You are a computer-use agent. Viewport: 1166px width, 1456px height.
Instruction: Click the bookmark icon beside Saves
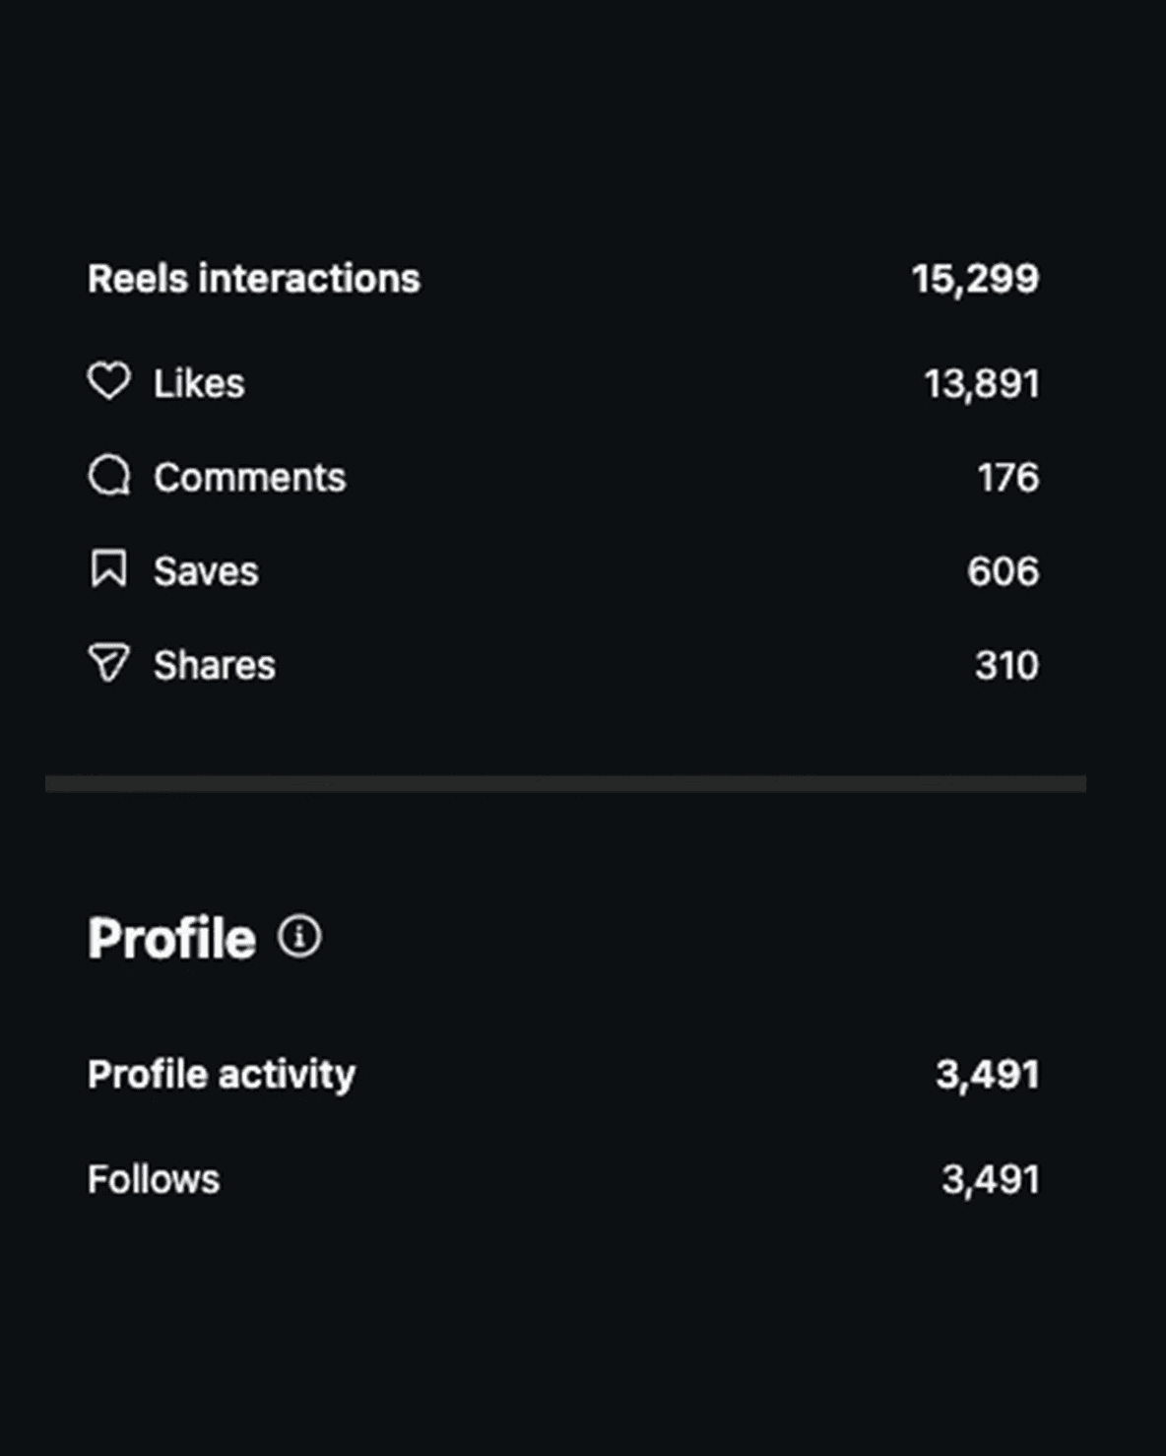coord(108,569)
